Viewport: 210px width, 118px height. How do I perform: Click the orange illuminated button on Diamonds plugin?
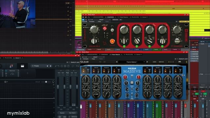112,41
